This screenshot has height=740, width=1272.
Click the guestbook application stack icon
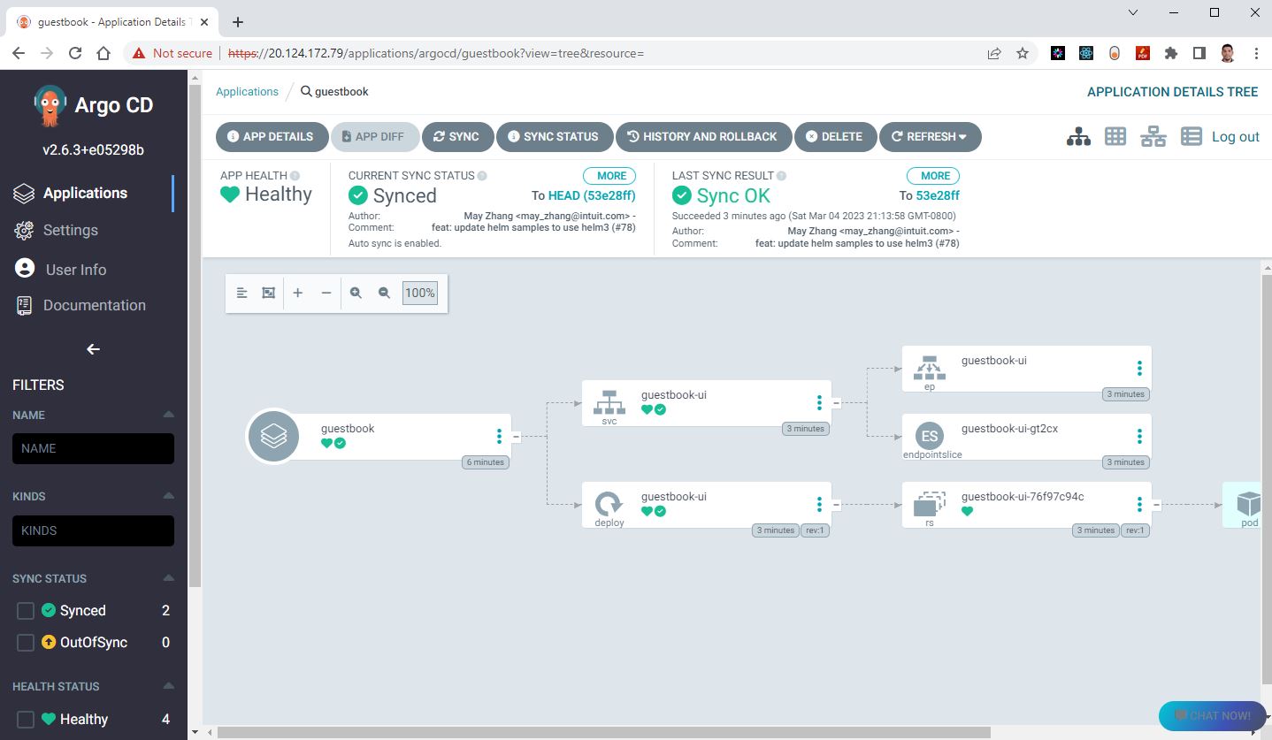[x=274, y=436]
